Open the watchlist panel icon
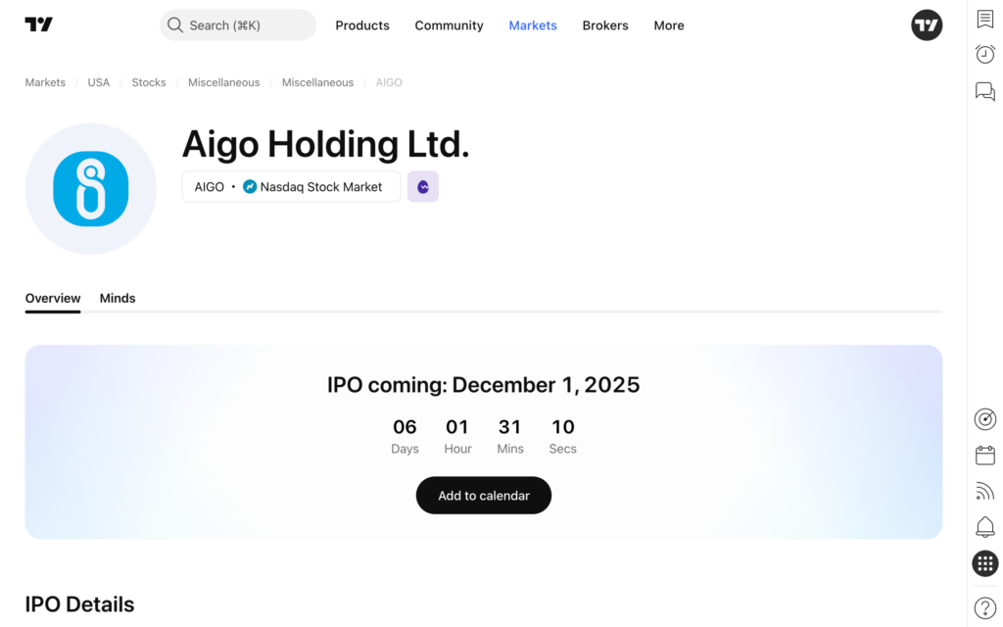Image resolution: width=1003 pixels, height=627 pixels. (985, 20)
